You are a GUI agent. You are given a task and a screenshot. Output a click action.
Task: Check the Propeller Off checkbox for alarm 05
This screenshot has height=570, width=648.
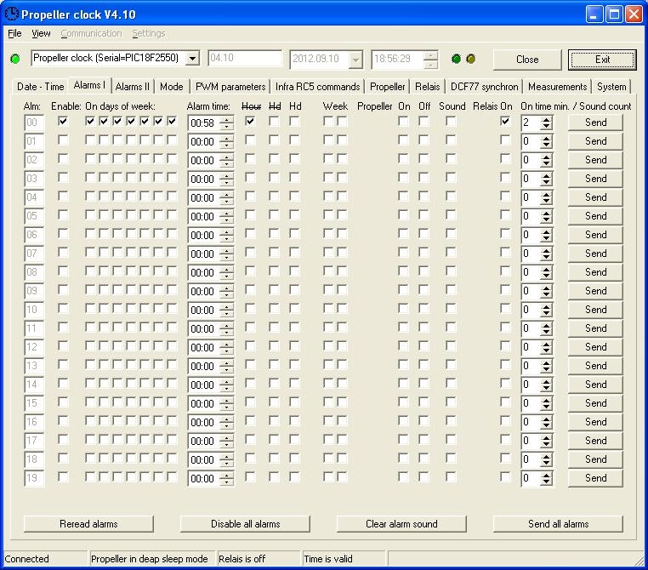423,215
